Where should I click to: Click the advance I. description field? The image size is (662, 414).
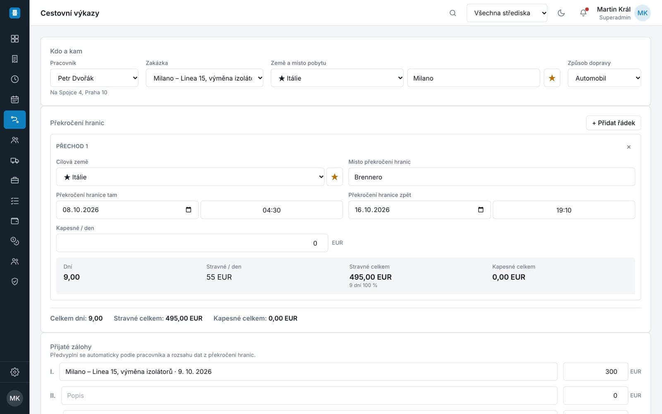click(x=308, y=372)
